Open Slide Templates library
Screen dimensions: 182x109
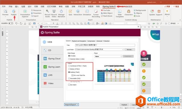tap(120, 14)
